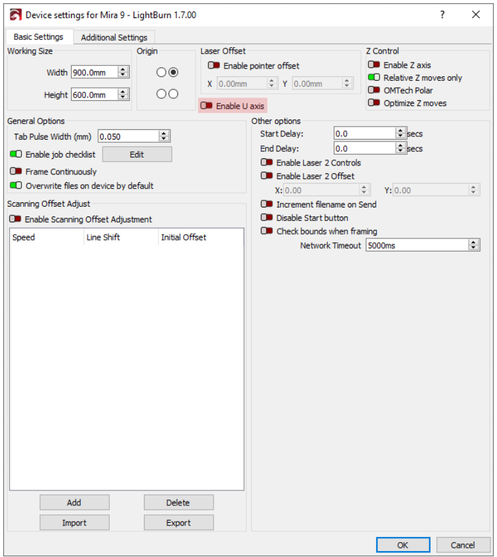The height and width of the screenshot is (557, 497).
Task: Click the Delete button
Action: 178,502
